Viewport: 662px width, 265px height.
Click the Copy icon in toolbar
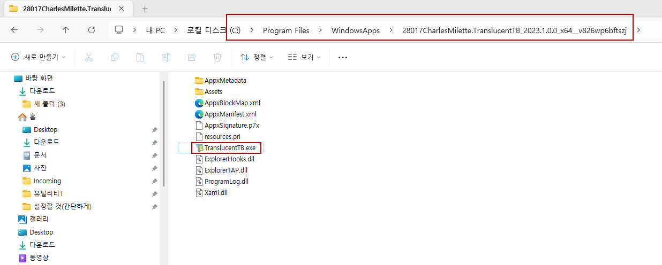tap(115, 57)
